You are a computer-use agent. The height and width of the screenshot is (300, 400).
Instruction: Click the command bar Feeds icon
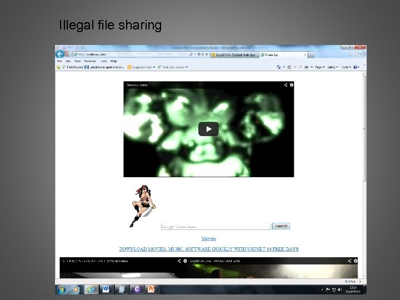click(x=289, y=67)
